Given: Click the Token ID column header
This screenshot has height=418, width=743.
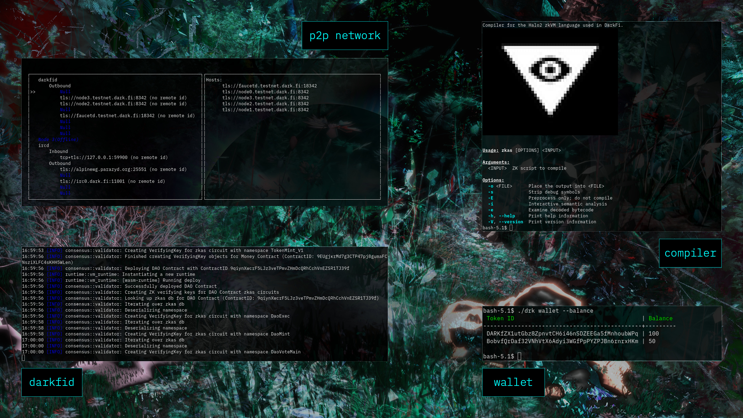Looking at the screenshot, I should 500,319.
